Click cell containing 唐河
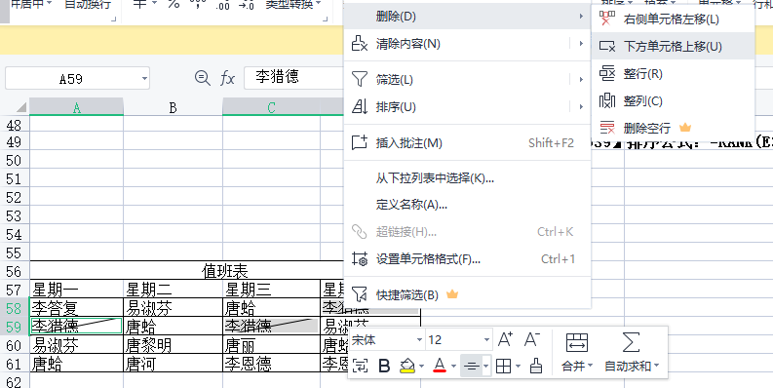This screenshot has height=388, width=773. [x=174, y=364]
